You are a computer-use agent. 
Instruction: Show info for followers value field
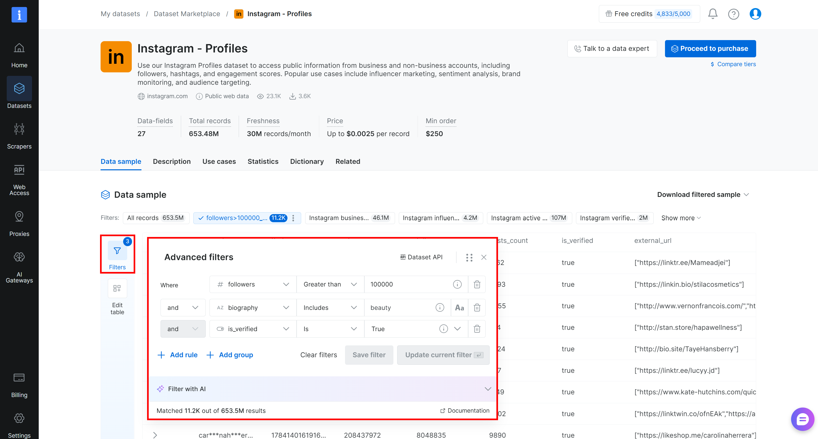tap(457, 284)
